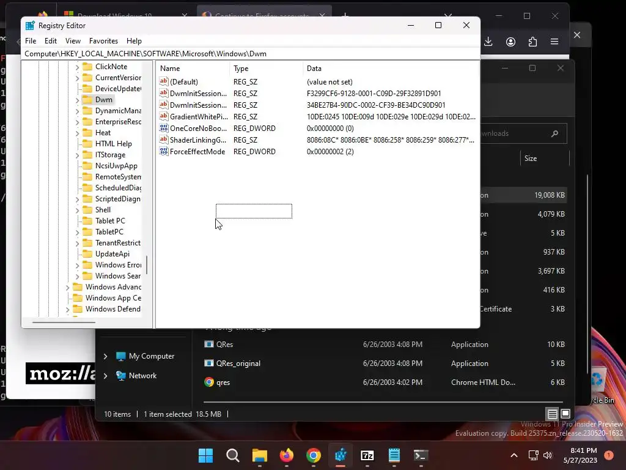This screenshot has height=470, width=626.
Task: Expand the ClickNote registry key
Action: click(77, 67)
